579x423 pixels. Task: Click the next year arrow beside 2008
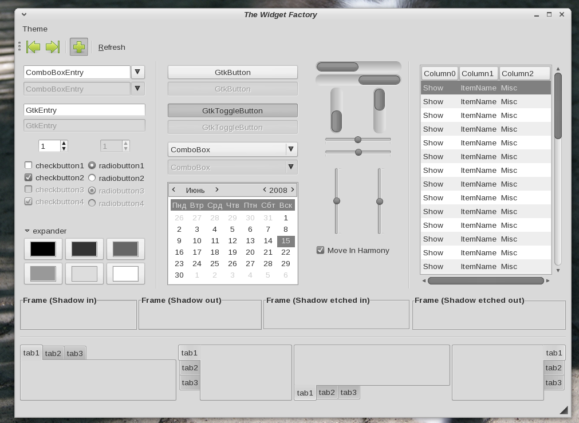coord(293,189)
